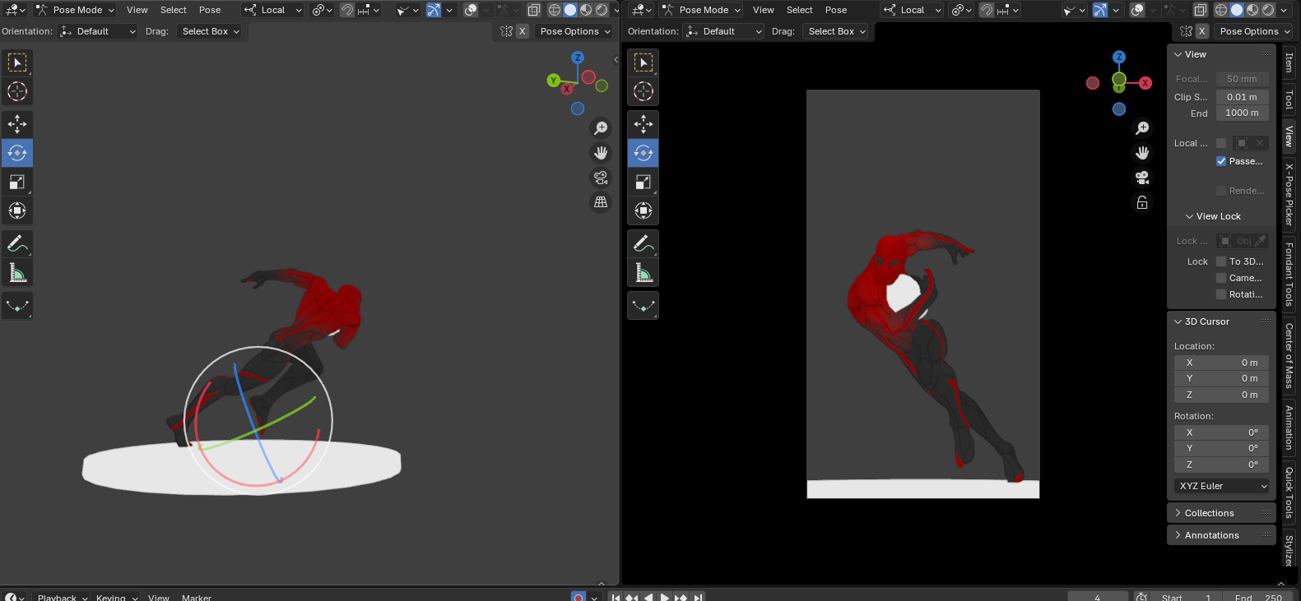Select the Scale tool in left viewport
Image resolution: width=1301 pixels, height=601 pixels.
[x=17, y=182]
